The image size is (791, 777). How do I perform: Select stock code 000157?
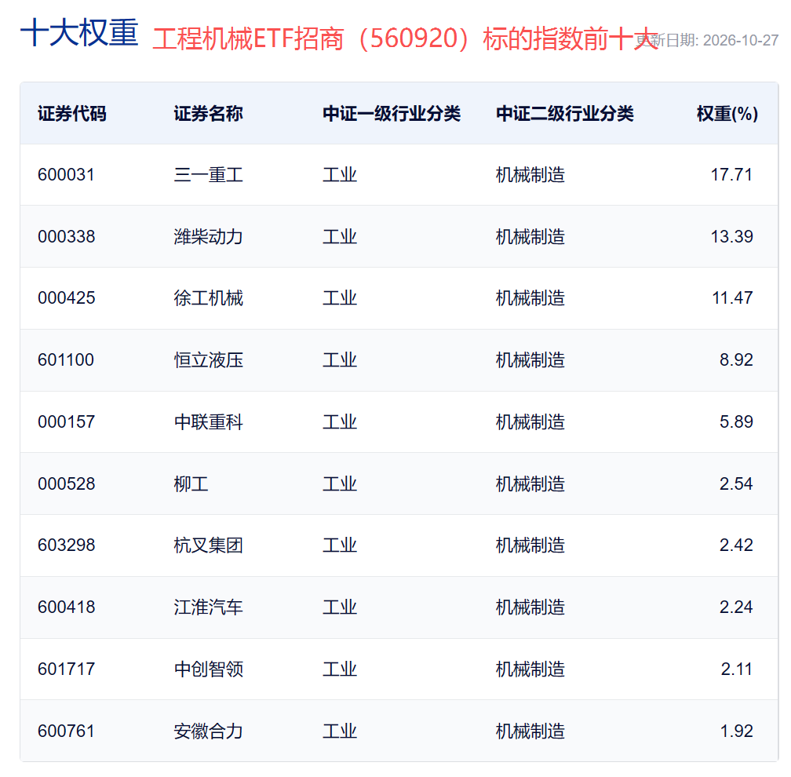coord(66,421)
